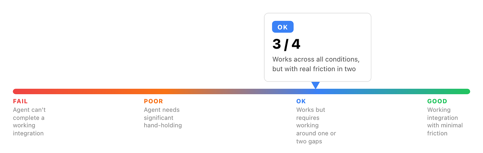Click "Works but requires working around" description
The width and height of the screenshot is (483, 153).
point(316,125)
